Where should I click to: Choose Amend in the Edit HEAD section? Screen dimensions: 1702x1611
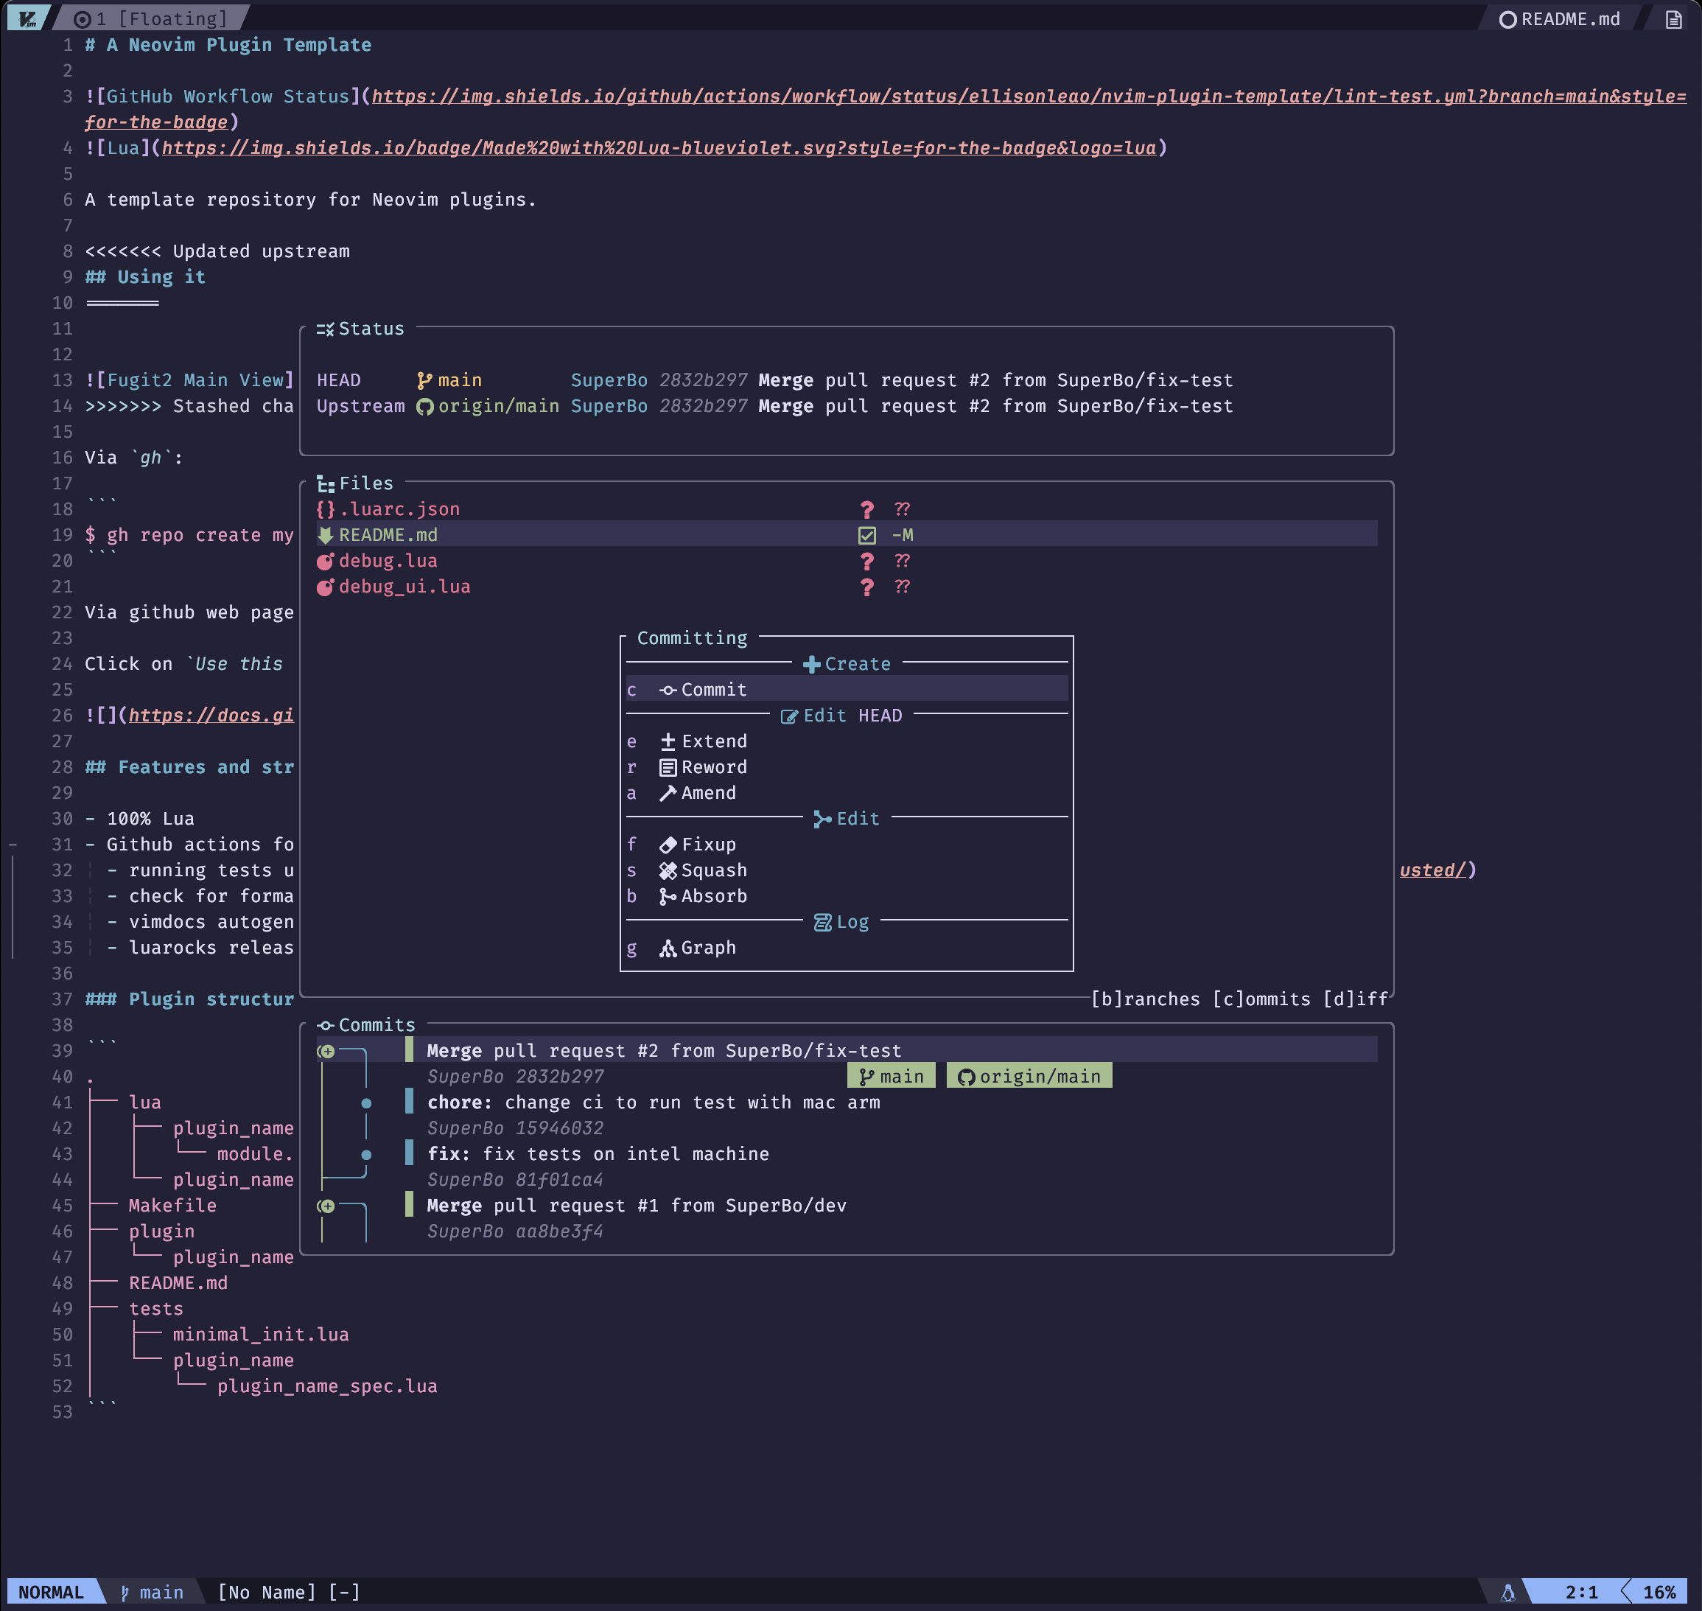click(x=707, y=793)
